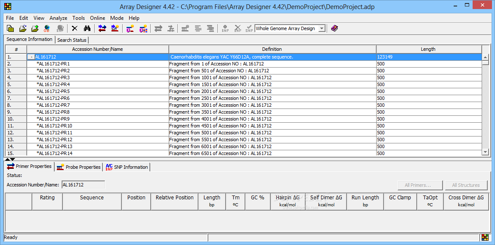
Task: Click the Rating column header
Action: tap(47, 201)
